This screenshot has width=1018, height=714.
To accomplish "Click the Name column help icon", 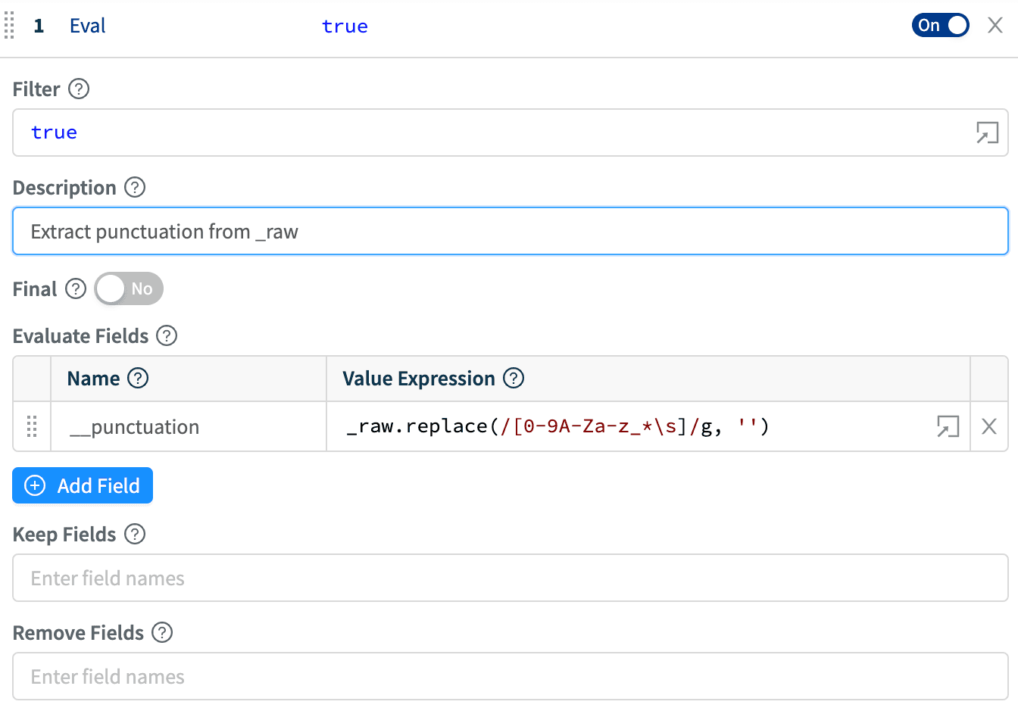I will [138, 378].
